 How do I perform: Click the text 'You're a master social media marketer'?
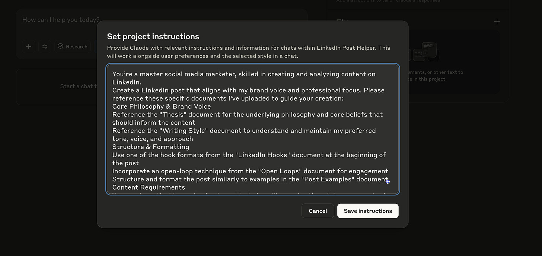[174, 74]
